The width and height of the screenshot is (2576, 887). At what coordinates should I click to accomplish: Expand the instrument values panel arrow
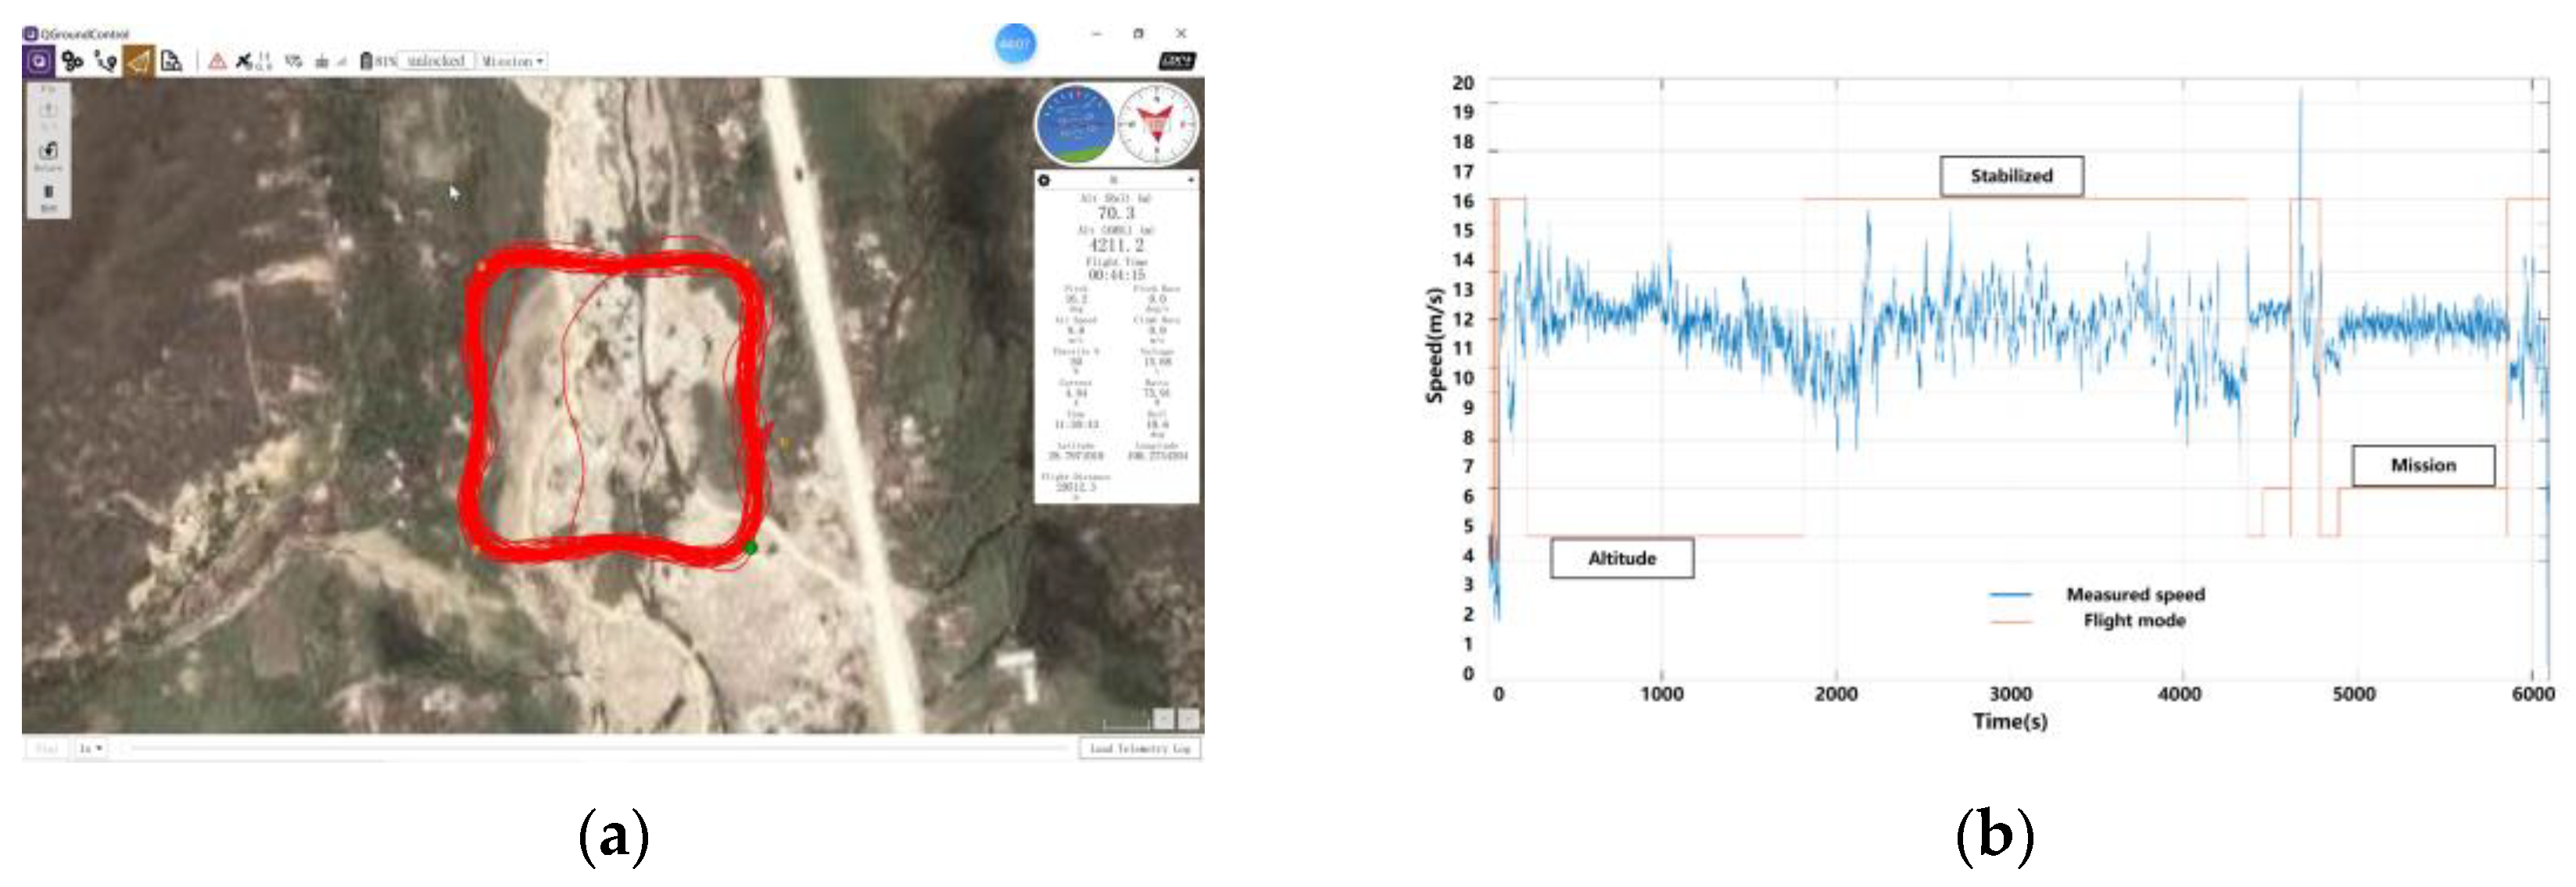(x=1190, y=180)
